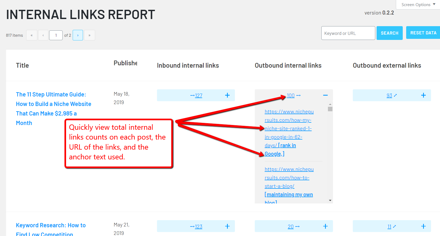Go to first page double arrow
Viewport: 440px width, 236px height.
[x=32, y=35]
